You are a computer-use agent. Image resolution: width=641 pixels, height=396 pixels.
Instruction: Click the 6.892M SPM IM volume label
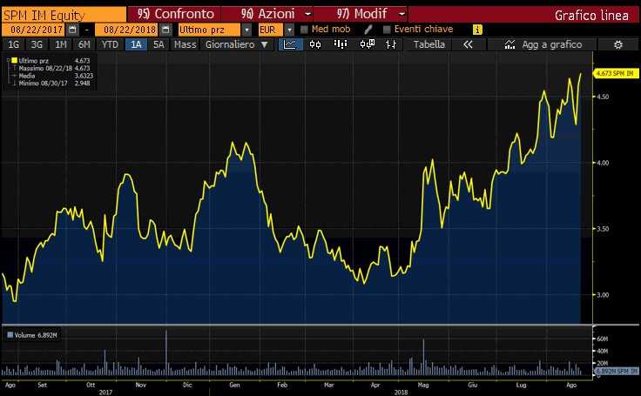(616, 371)
